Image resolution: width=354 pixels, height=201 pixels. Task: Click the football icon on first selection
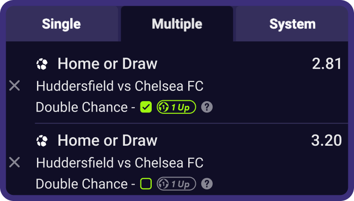click(42, 64)
